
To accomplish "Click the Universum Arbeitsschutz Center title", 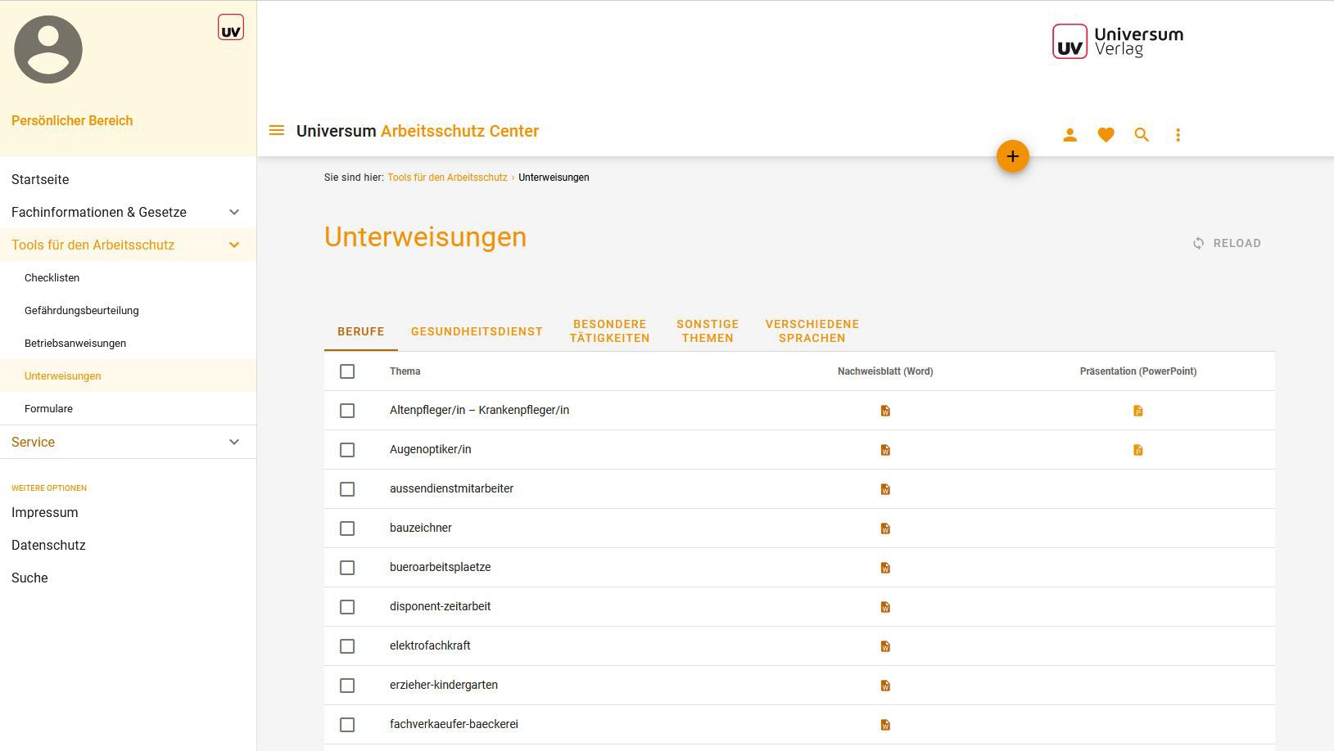I will (418, 131).
